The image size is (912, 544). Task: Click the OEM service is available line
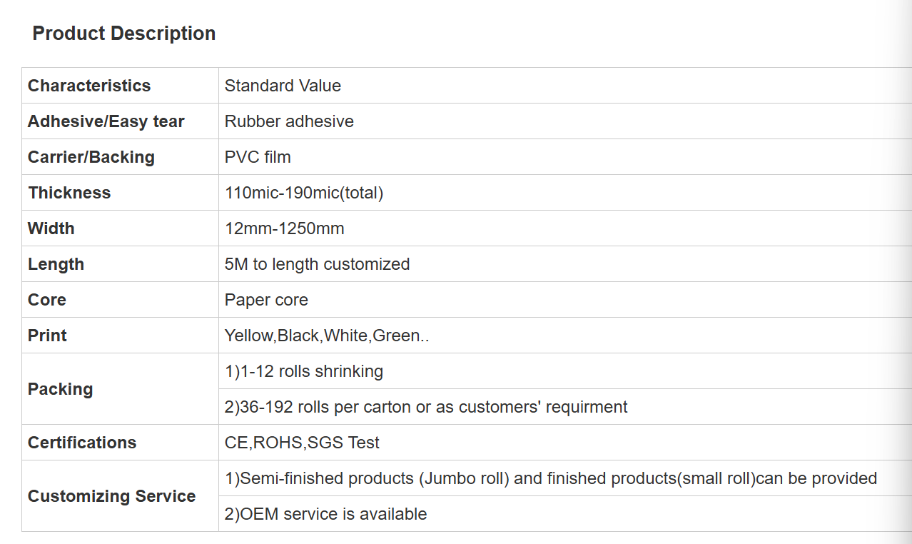(x=325, y=514)
